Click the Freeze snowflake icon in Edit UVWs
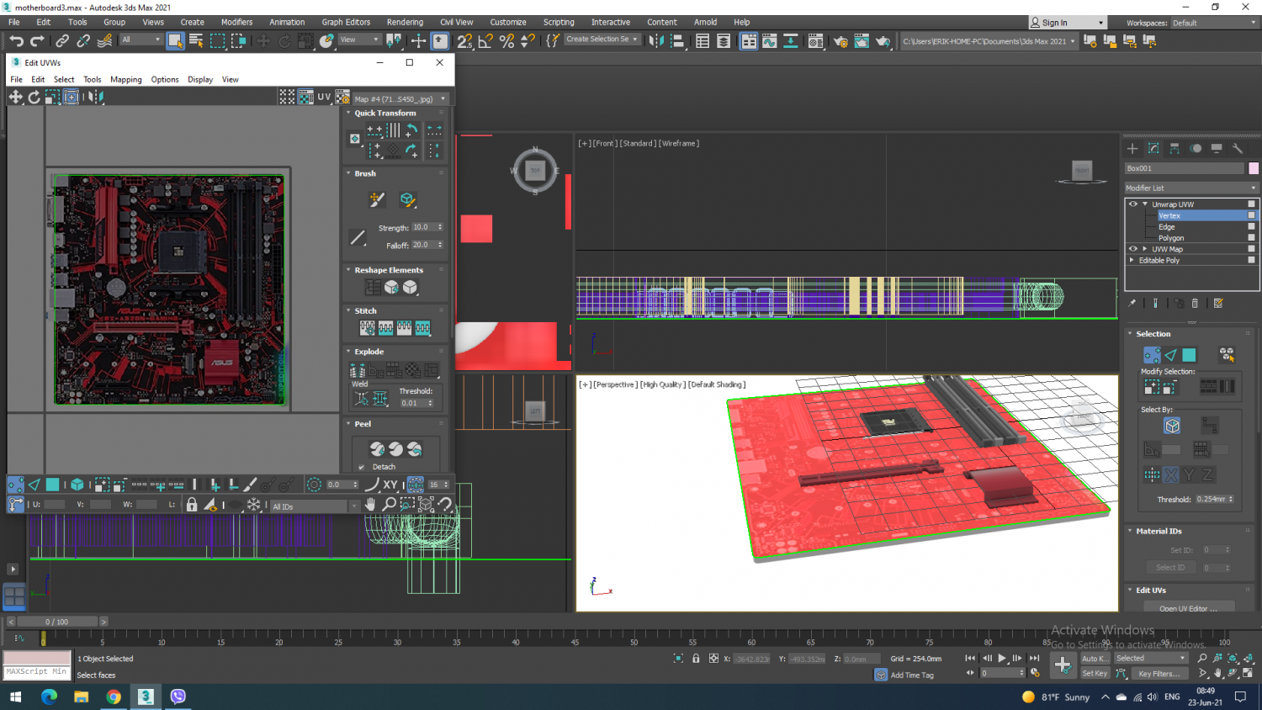1262x710 pixels. (x=253, y=505)
